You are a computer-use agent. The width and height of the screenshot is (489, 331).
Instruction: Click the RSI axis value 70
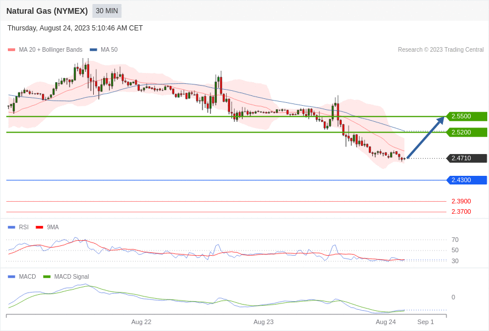[455, 240]
